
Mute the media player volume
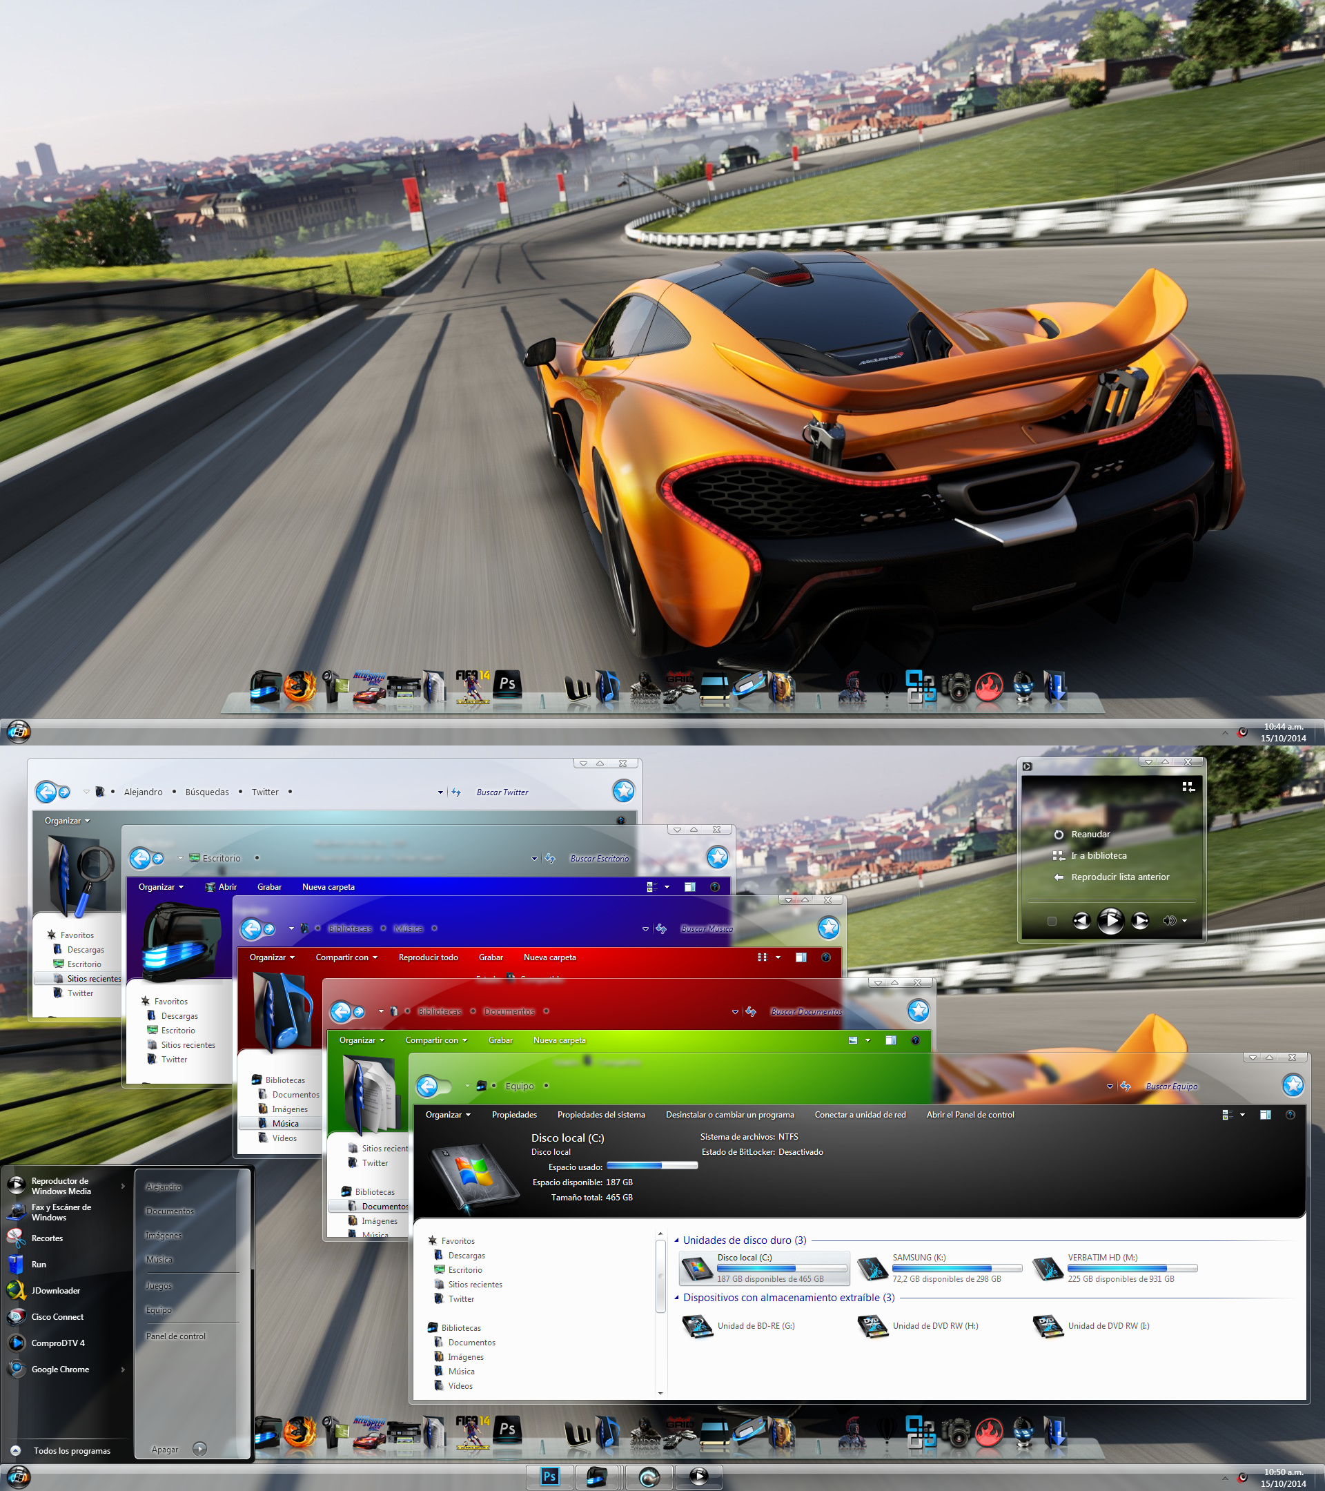tap(1169, 921)
